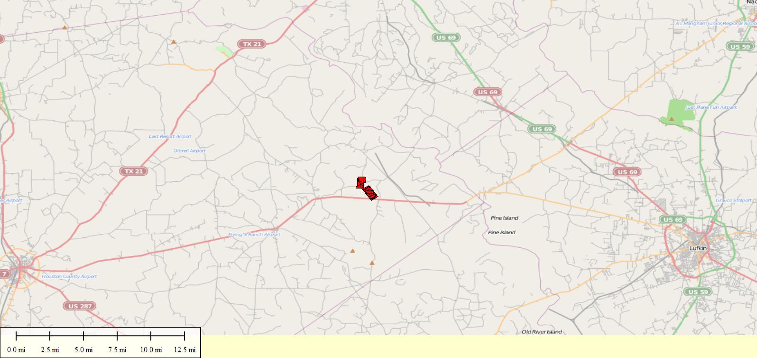Select the Last Resort Airport label
Screen dimensions: 757x358
[170, 136]
